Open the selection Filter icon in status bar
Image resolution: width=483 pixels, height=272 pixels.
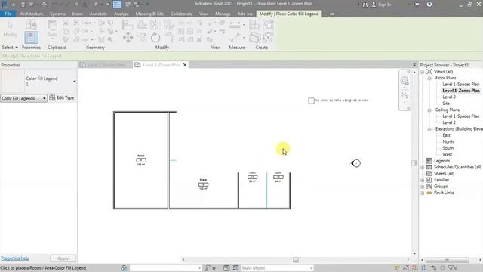pos(451,268)
